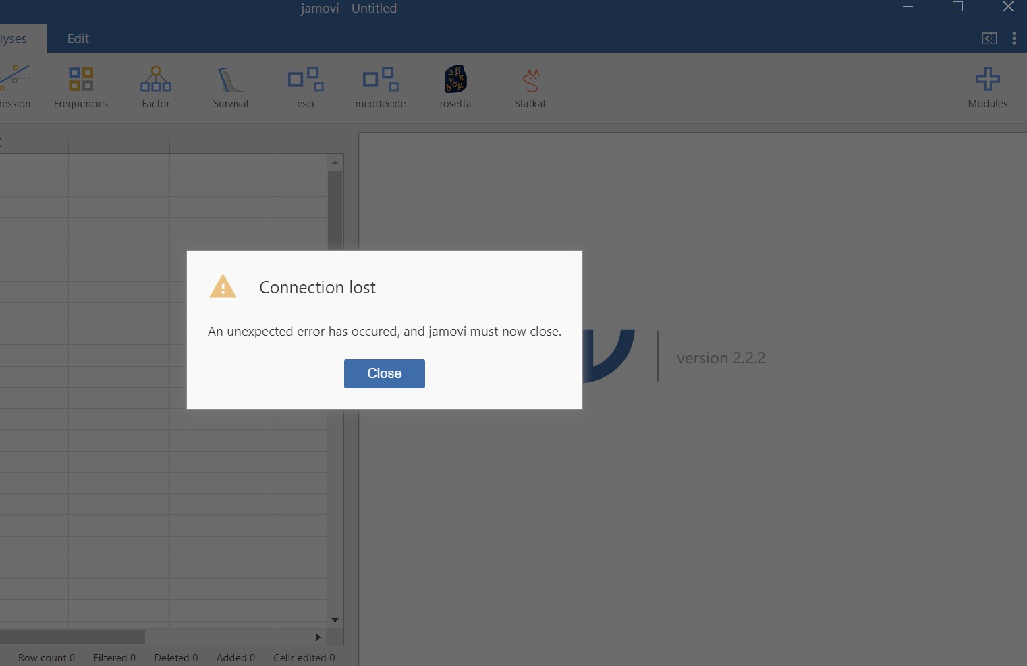Toggle the results panel mode icon
The height and width of the screenshot is (666, 1027).
989,38
